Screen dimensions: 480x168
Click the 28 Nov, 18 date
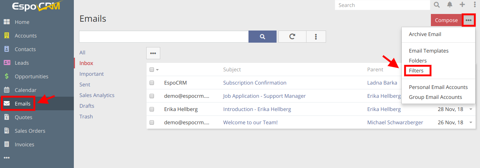point(450,109)
